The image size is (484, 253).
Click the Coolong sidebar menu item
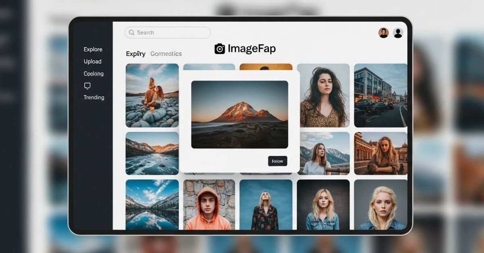pyautogui.click(x=93, y=74)
